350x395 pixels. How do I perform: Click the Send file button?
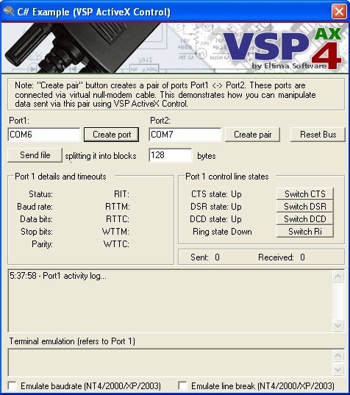(35, 155)
